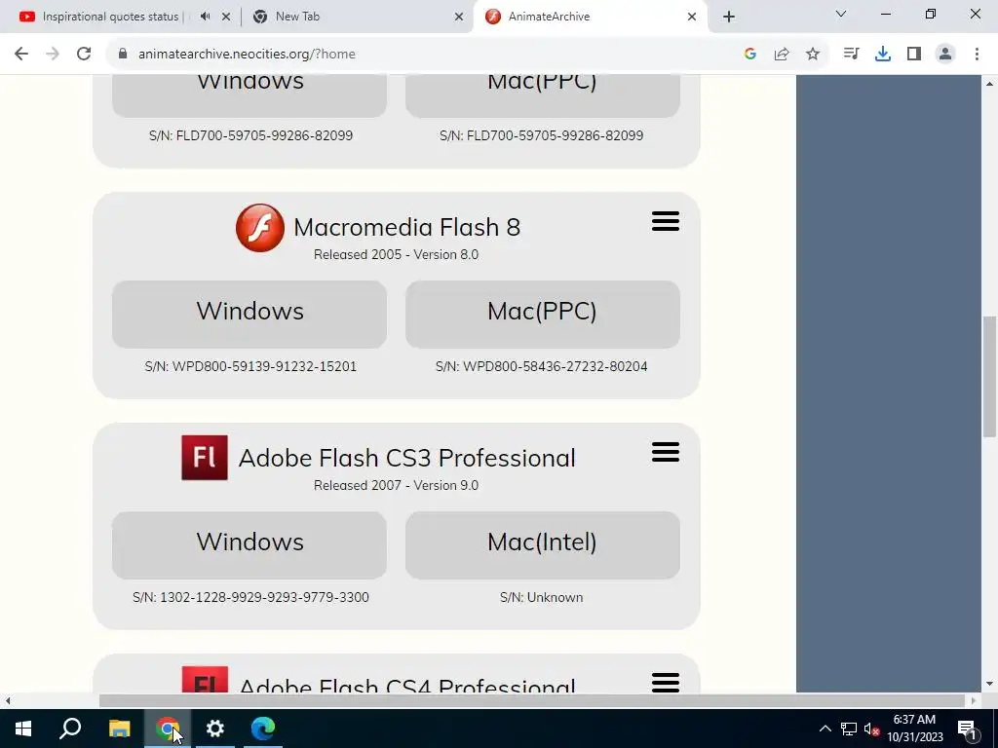Click the FLD700 entry's Mac(PPC) button
The width and height of the screenshot is (998, 748).
[542, 96]
